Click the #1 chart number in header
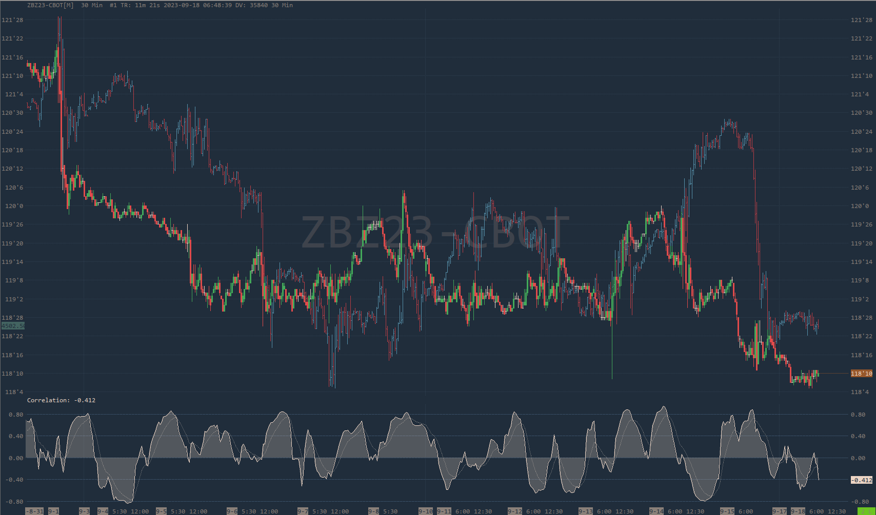Viewport: 876px width, 515px height. pos(113,5)
